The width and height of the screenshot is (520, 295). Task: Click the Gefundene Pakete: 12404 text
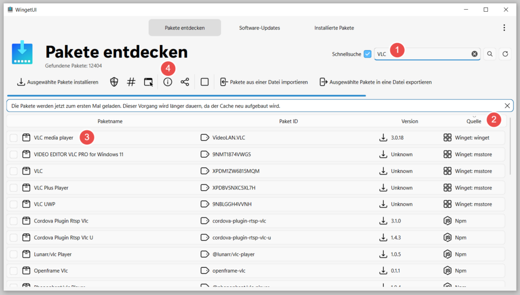point(74,66)
